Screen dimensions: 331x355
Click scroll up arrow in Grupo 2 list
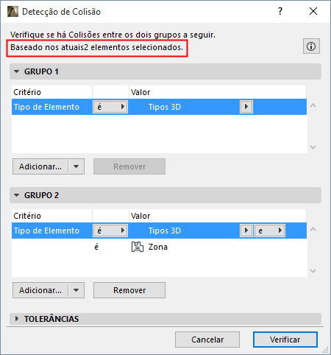tap(313, 230)
